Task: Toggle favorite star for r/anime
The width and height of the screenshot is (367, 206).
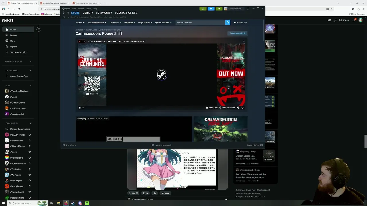Action: (x=30, y=152)
